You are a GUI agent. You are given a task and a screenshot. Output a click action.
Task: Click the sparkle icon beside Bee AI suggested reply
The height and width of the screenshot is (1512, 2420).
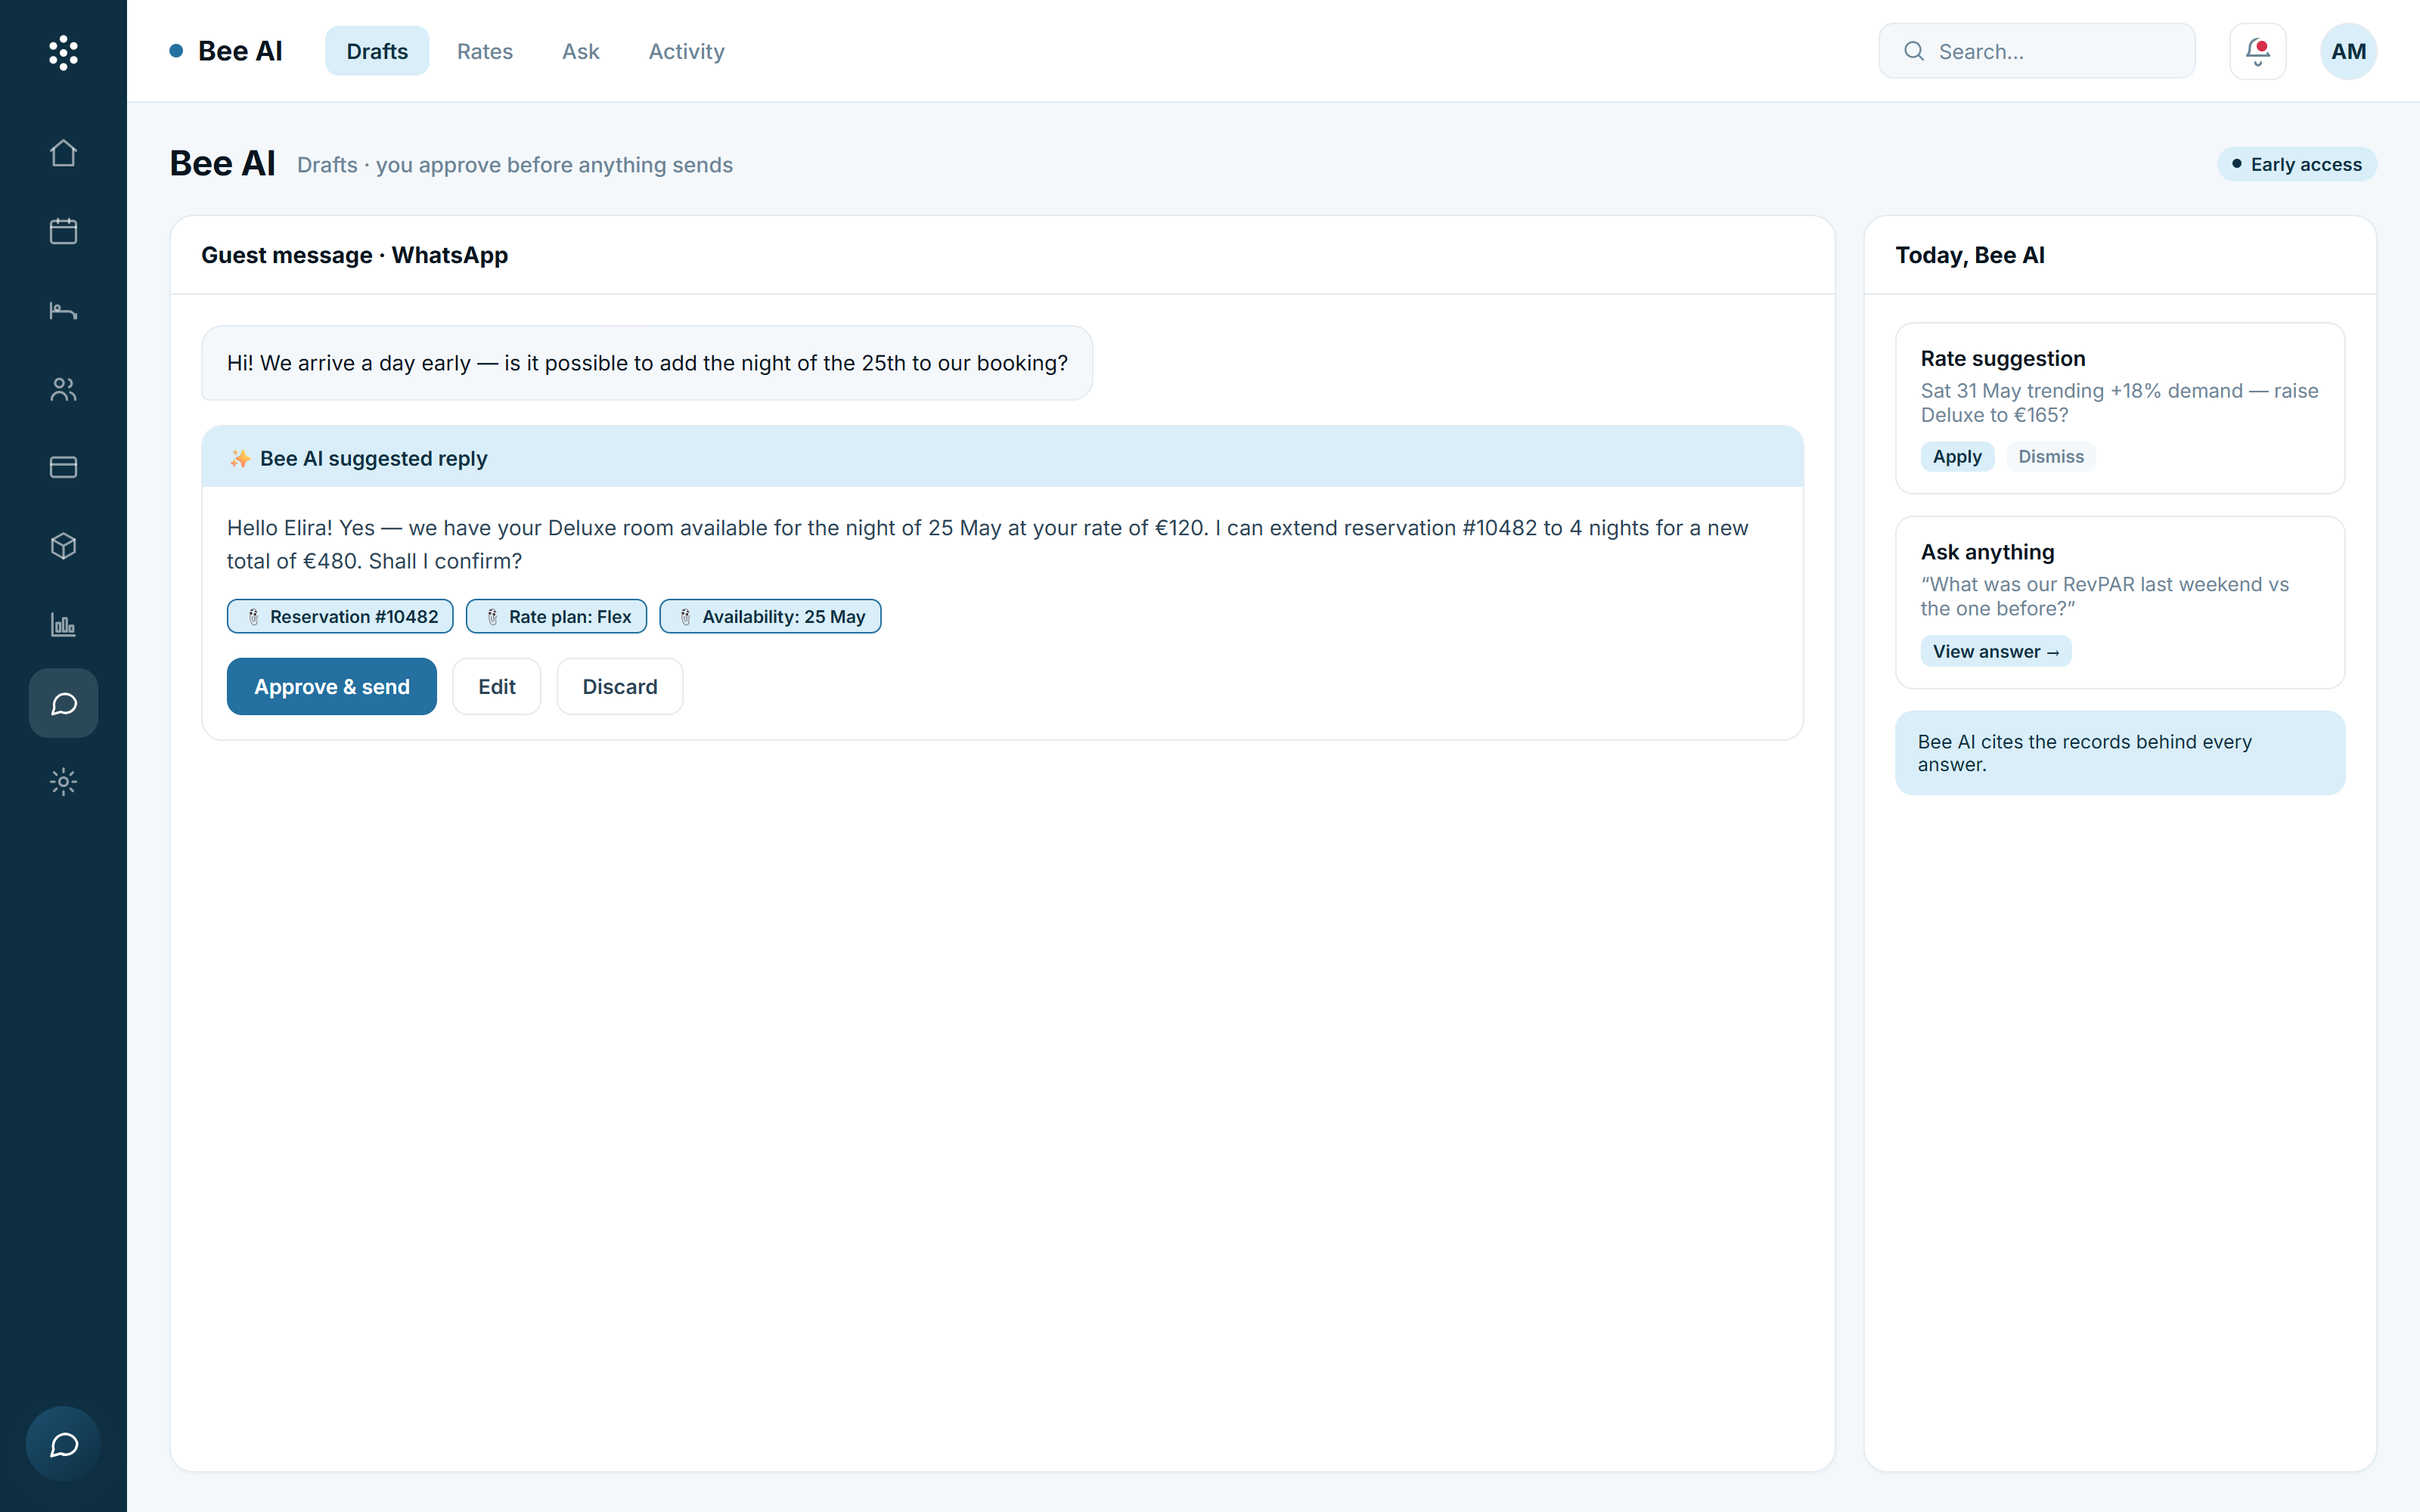coord(240,458)
